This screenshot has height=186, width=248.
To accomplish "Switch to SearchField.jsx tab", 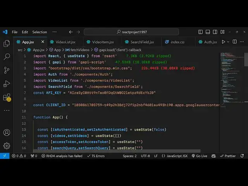I will click(x=141, y=42).
